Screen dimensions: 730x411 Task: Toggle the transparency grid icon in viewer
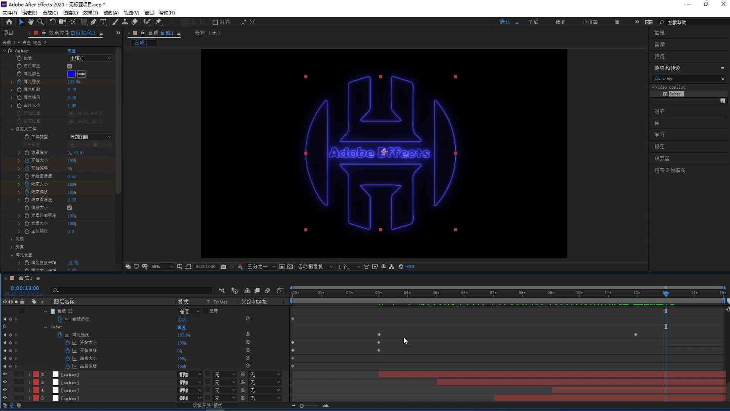pyautogui.click(x=290, y=267)
